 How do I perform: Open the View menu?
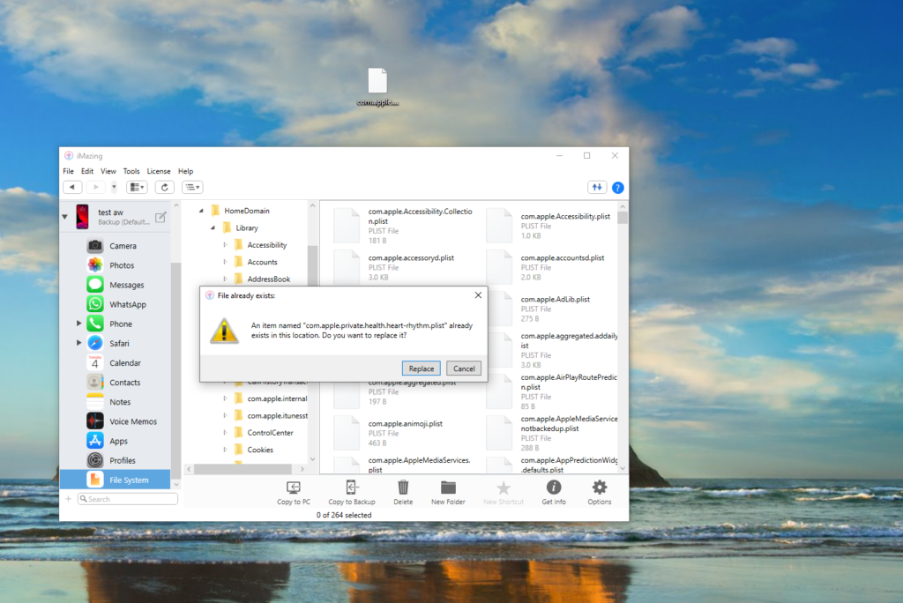108,171
